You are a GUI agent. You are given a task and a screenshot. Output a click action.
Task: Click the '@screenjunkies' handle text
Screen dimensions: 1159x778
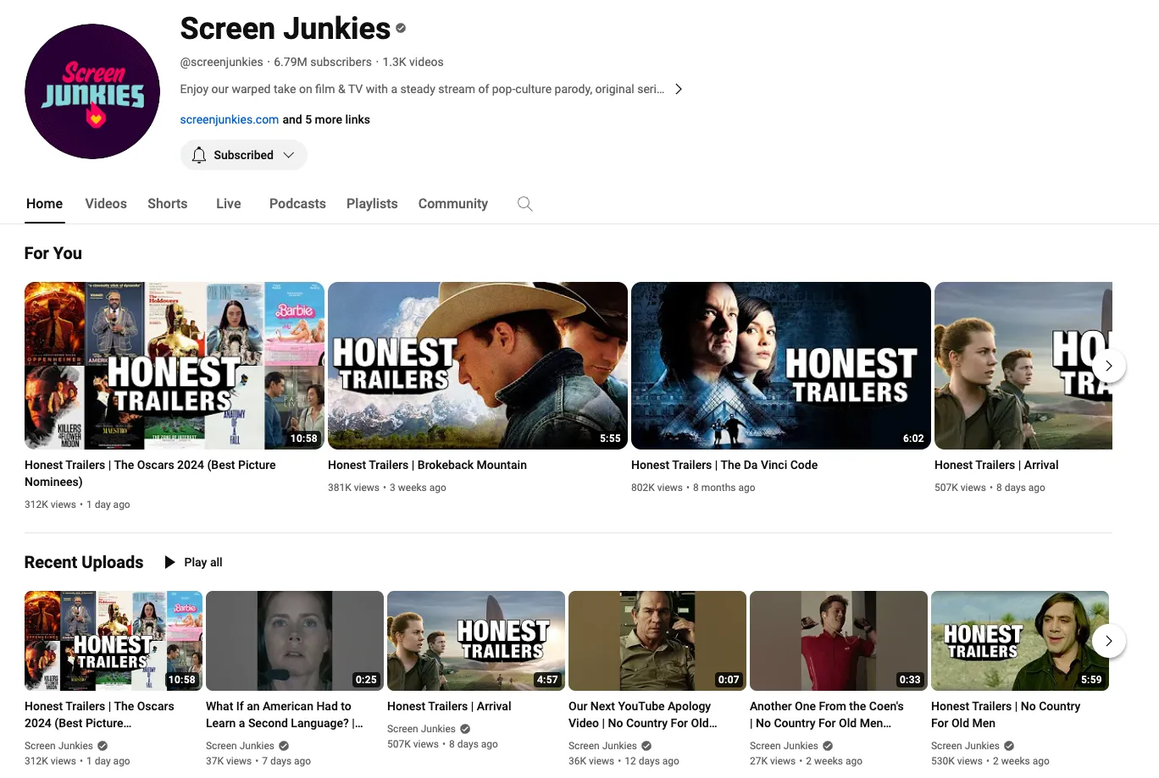(222, 62)
